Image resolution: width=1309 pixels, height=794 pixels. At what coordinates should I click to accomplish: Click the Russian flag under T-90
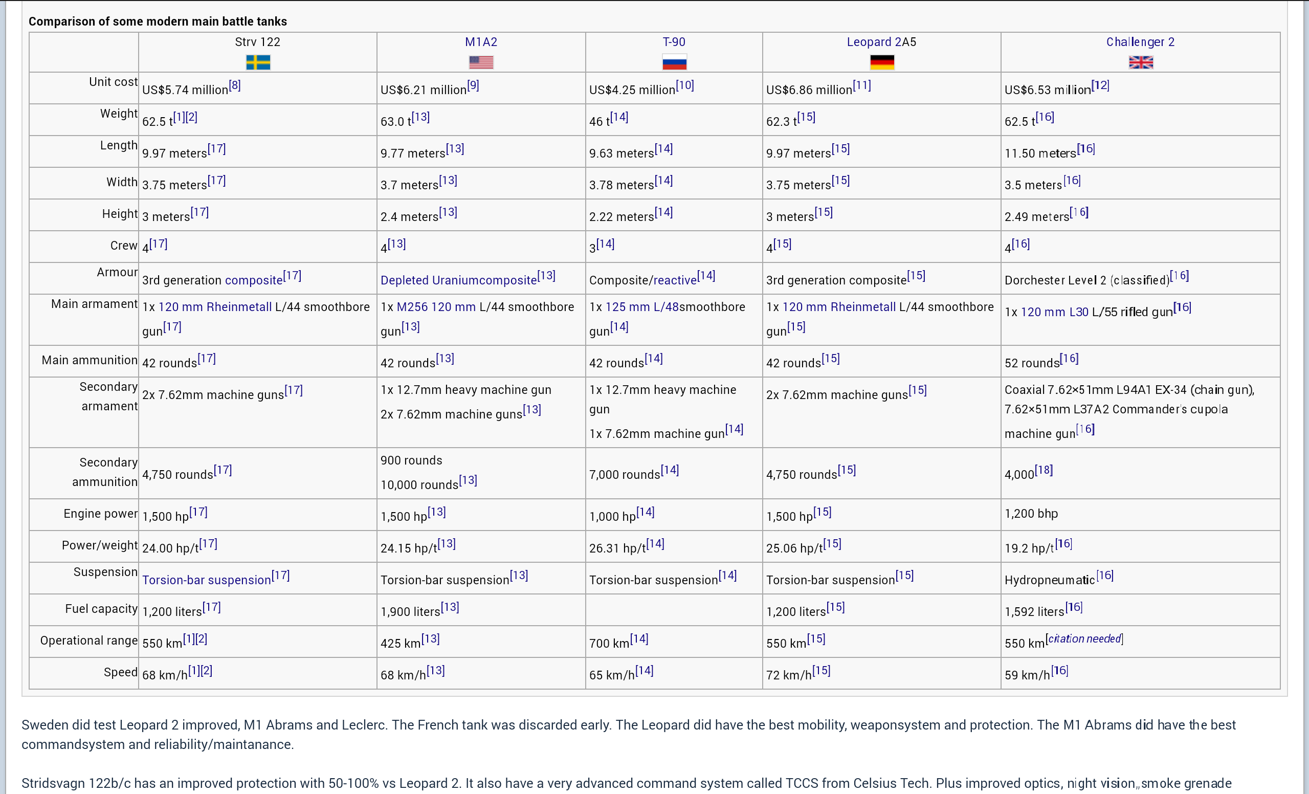tap(674, 62)
